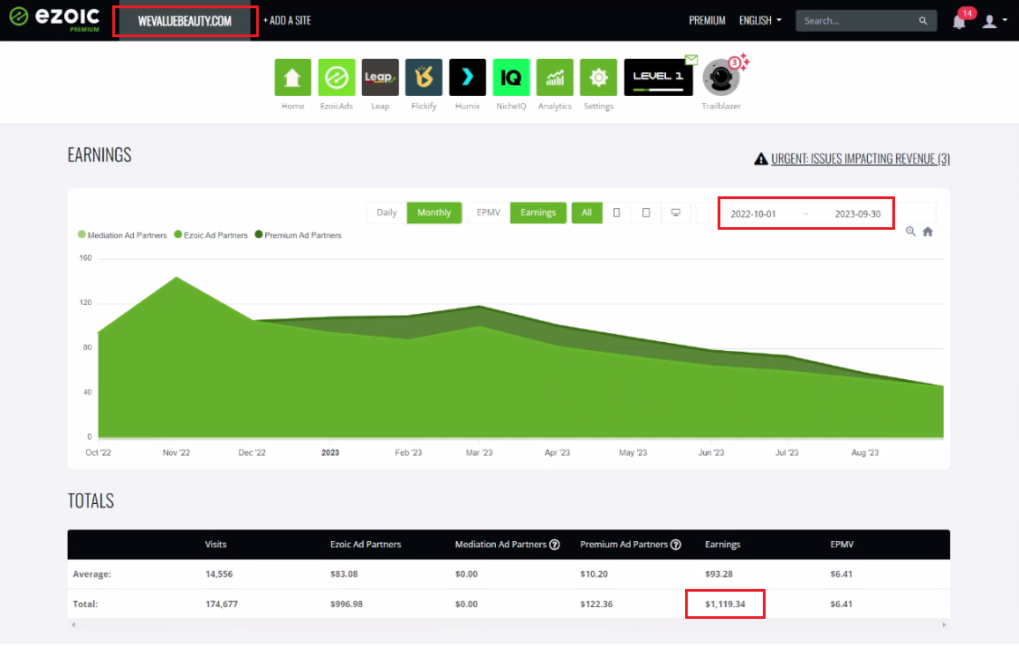Open the user account menu
The height and width of the screenshot is (646, 1019).
(995, 21)
